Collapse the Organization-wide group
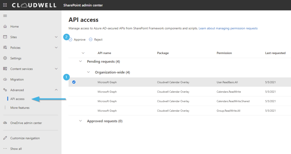Image resolution: width=291 pixels, height=154 pixels. 89,72
